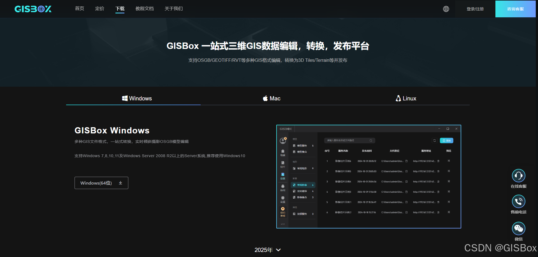Download Windows(64位) installer
The image size is (538, 257).
point(101,183)
